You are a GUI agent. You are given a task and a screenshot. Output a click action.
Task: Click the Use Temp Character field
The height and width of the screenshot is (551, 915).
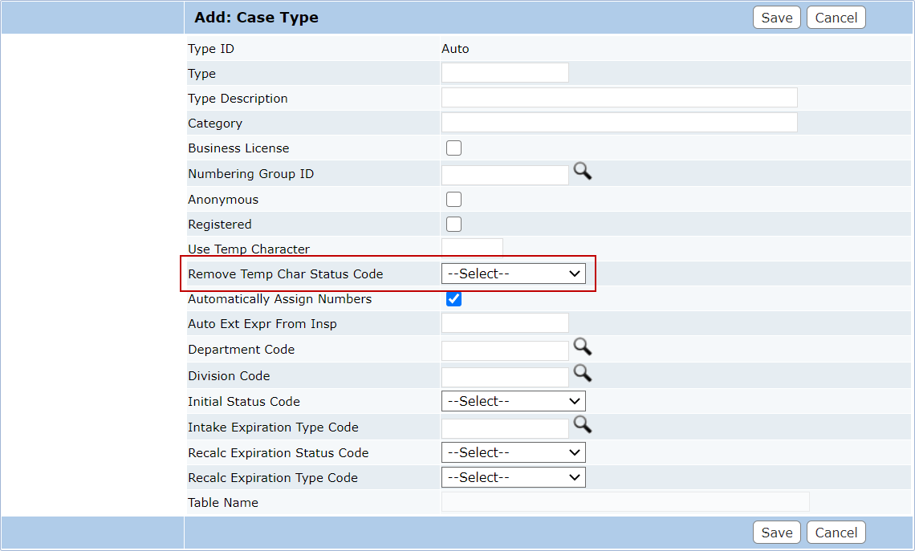[x=472, y=248]
